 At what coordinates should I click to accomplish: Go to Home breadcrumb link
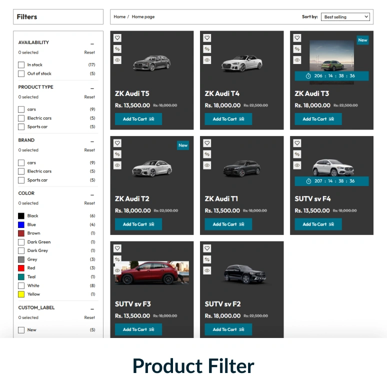tap(119, 17)
